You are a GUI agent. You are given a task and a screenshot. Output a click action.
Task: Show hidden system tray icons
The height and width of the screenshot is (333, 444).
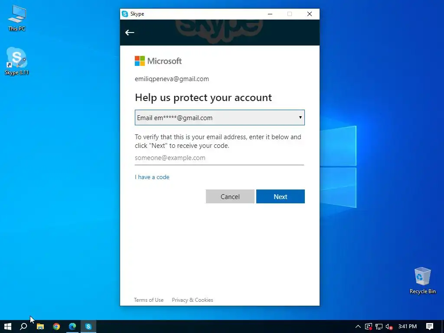358,326
